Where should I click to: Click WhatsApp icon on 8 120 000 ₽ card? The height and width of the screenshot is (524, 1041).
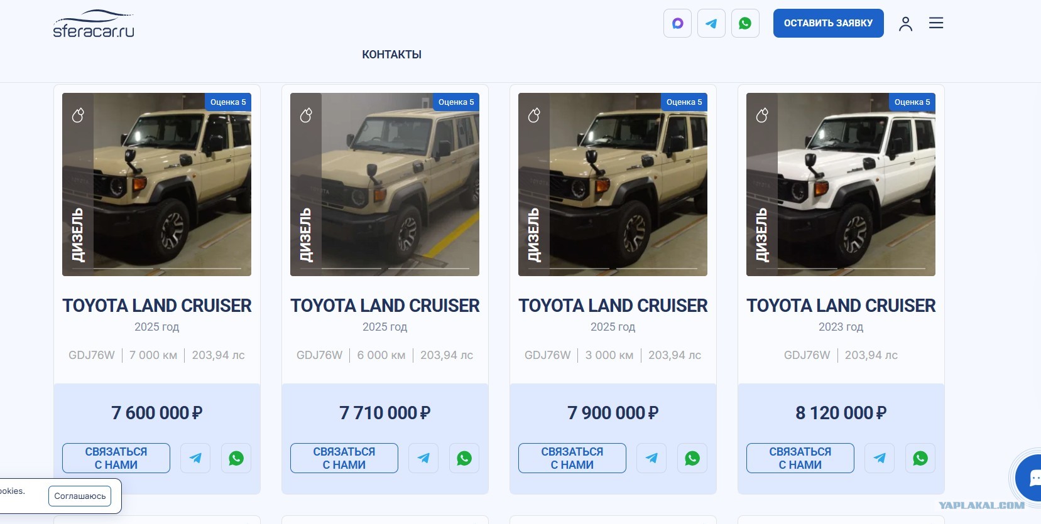[920, 458]
